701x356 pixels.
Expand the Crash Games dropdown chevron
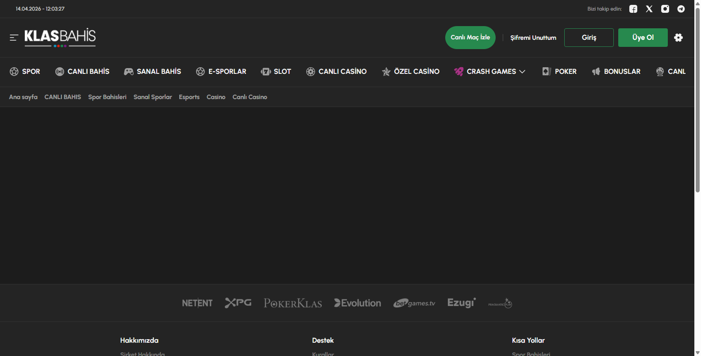click(x=523, y=72)
